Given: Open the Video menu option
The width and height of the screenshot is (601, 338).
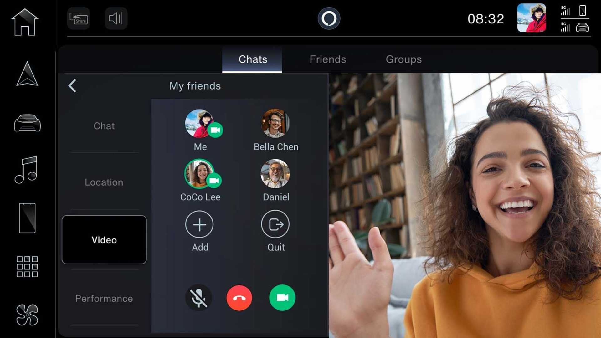Looking at the screenshot, I should point(104,240).
